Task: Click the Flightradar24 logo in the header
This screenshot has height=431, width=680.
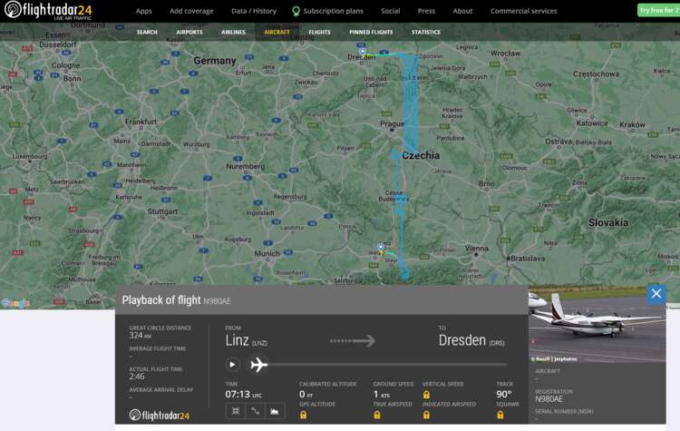Action: (x=48, y=10)
